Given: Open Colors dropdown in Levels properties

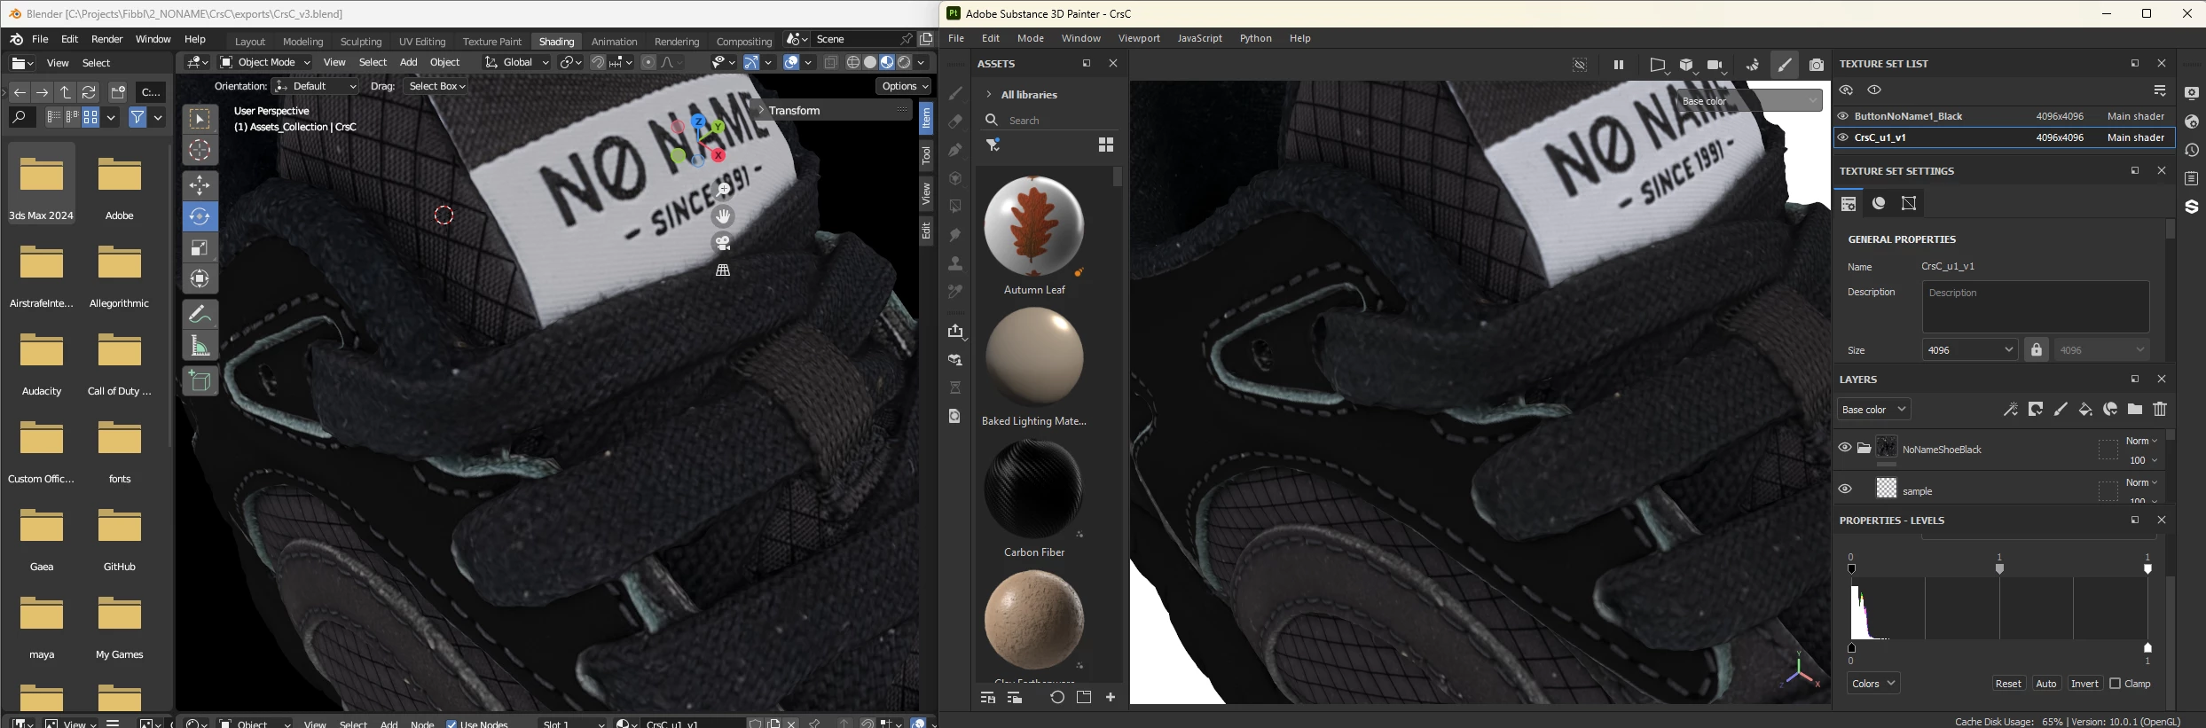Looking at the screenshot, I should coord(1873,683).
